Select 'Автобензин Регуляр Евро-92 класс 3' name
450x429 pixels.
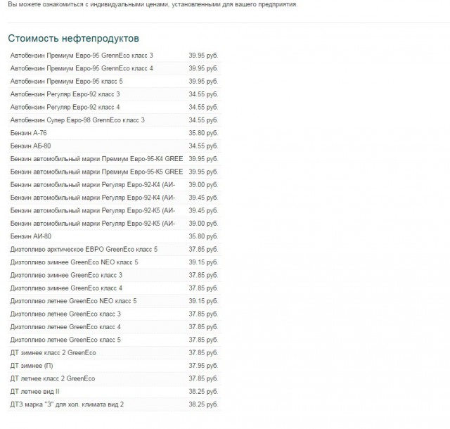(x=65, y=94)
